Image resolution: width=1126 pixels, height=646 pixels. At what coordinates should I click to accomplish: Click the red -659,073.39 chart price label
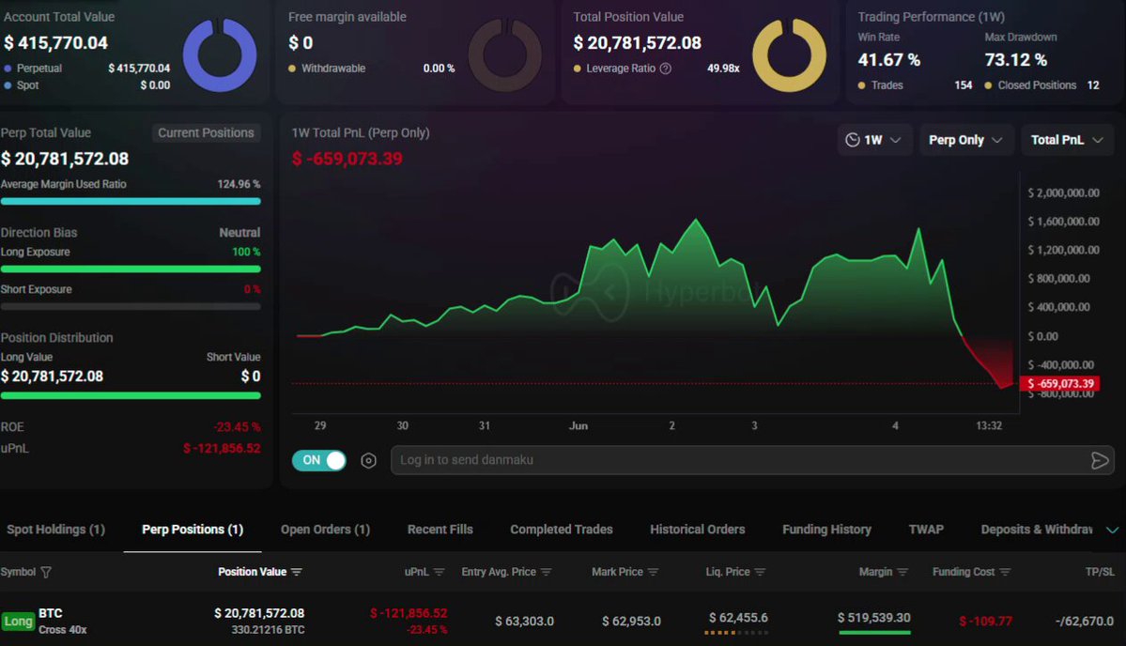(x=1060, y=384)
